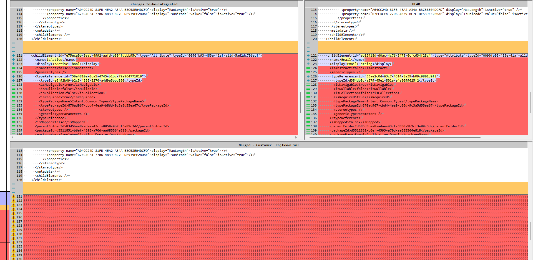Click childElement id 'eb12418d-d0ac-4c76-8475-6cfc634f28c4' in HEAD pane

pyautogui.click(x=396, y=55)
